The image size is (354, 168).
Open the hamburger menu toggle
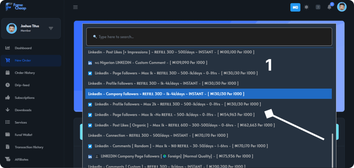click(x=75, y=7)
